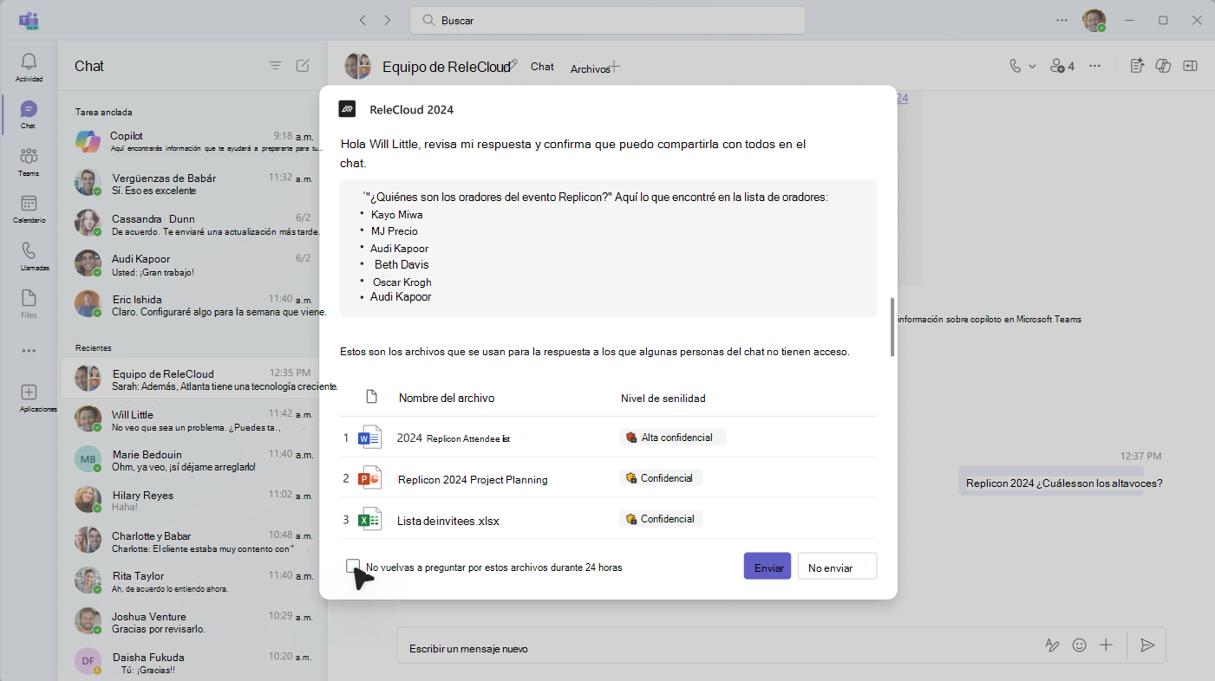Click Confidencial label for Lista deinvitees.xlsx
Image resolution: width=1215 pixels, height=681 pixels.
pos(661,519)
